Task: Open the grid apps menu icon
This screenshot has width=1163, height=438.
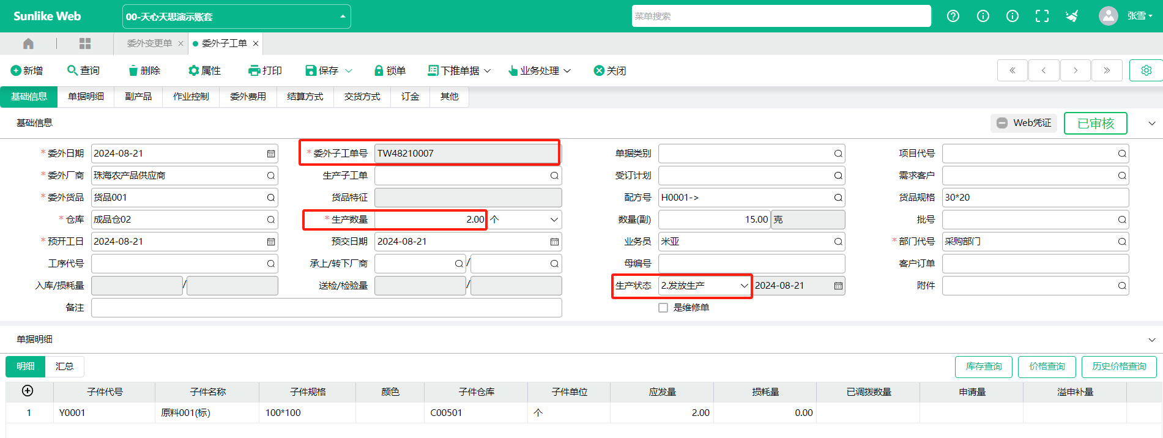Action: pyautogui.click(x=85, y=43)
